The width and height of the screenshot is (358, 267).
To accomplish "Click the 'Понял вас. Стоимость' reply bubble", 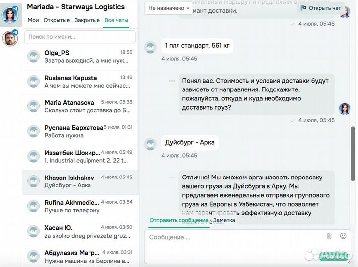I will tap(257, 94).
